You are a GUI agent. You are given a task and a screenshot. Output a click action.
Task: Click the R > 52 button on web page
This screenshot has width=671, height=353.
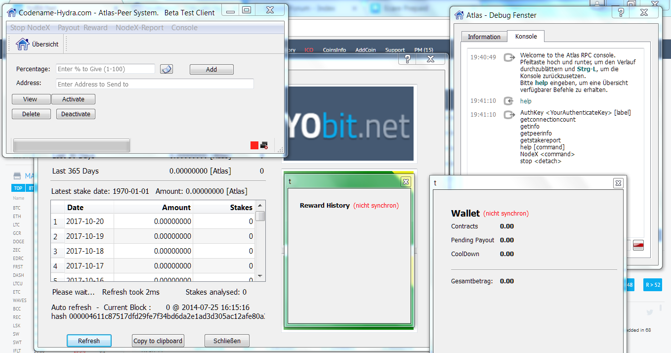click(x=652, y=285)
